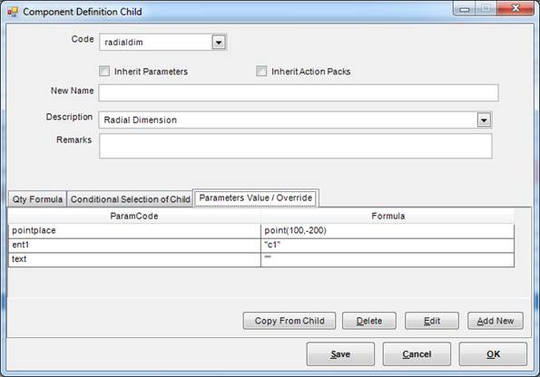This screenshot has height=377, width=540.
Task: Open the Conditional Selection of Child tab
Action: (130, 199)
